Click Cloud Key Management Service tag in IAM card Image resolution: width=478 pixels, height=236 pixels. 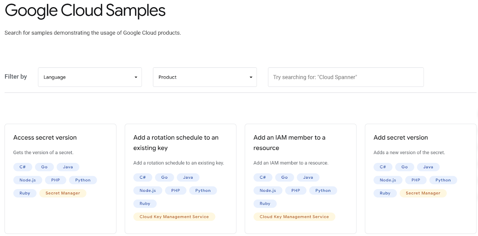pyautogui.click(x=294, y=217)
